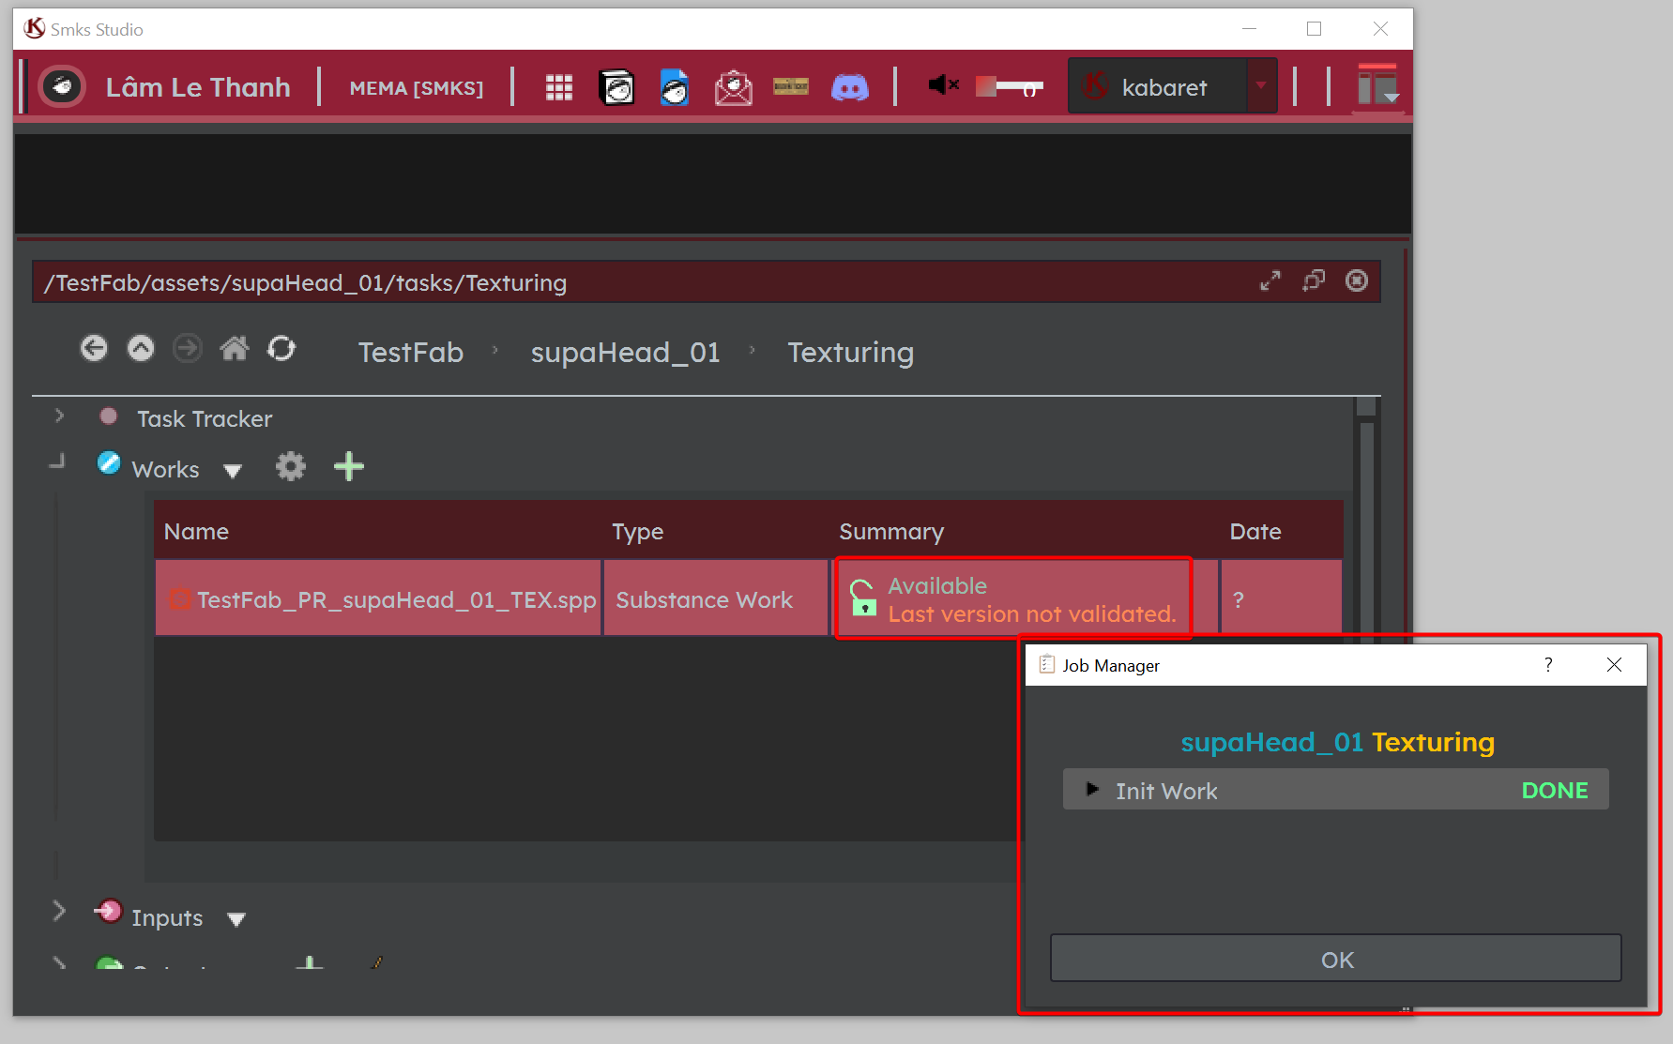Click the MEMA [SMKS] site label
This screenshot has width=1673, height=1044.
pyautogui.click(x=417, y=88)
